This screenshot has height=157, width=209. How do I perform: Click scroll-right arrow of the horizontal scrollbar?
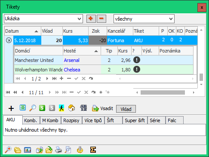[x=194, y=92]
